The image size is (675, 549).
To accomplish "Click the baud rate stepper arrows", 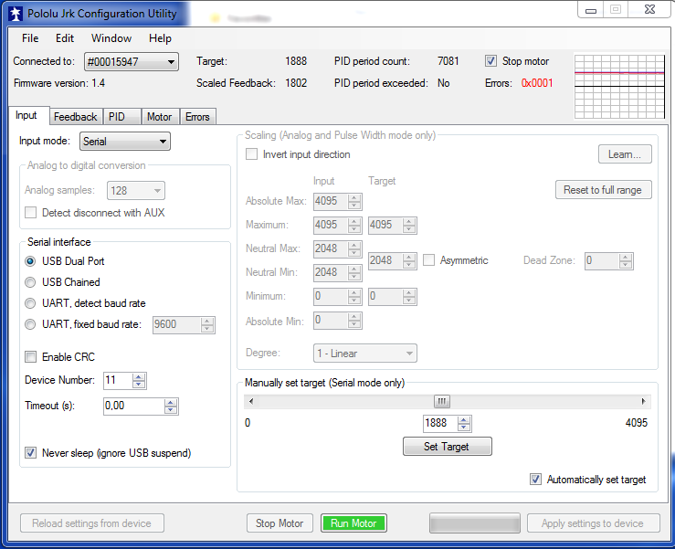I will (x=207, y=324).
